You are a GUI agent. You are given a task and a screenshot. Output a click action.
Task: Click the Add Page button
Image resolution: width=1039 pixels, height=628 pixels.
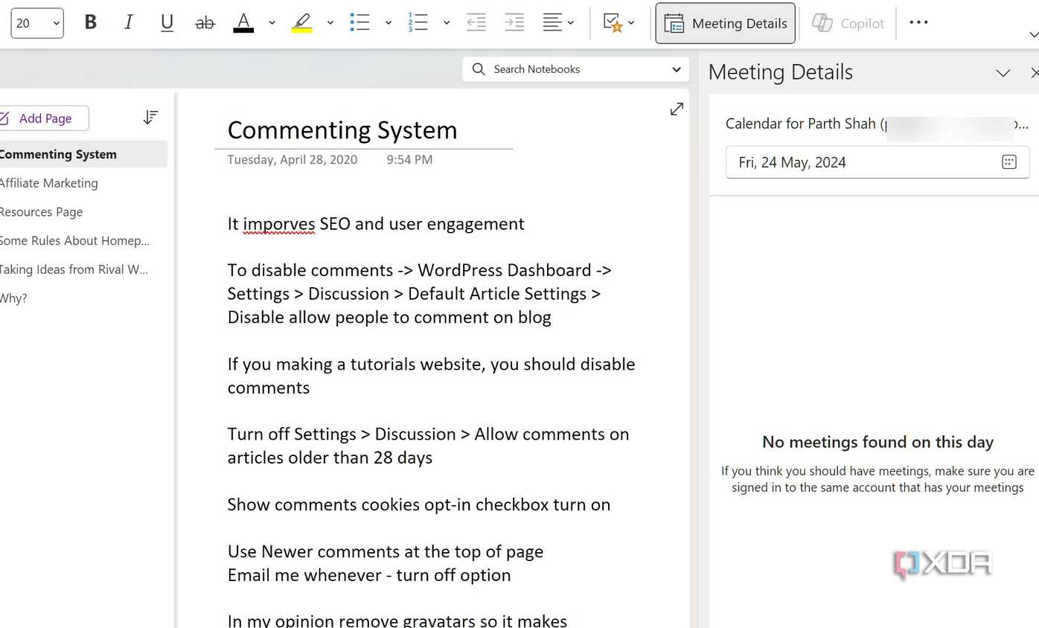(43, 118)
